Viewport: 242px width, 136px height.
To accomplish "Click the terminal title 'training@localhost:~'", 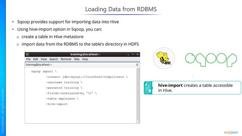I will coord(85,54).
